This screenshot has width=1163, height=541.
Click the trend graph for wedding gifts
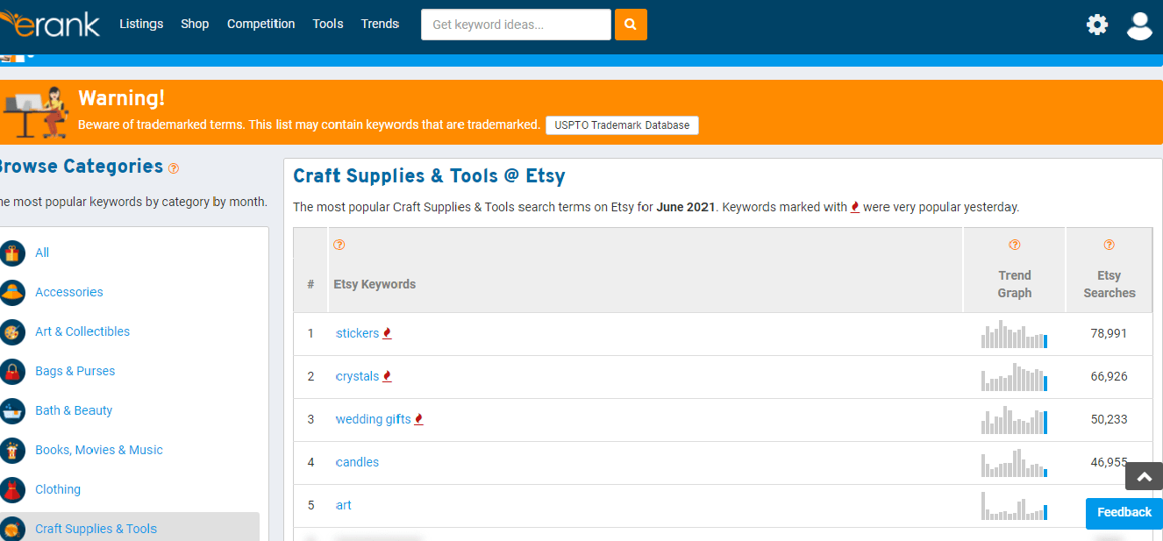tap(1014, 420)
